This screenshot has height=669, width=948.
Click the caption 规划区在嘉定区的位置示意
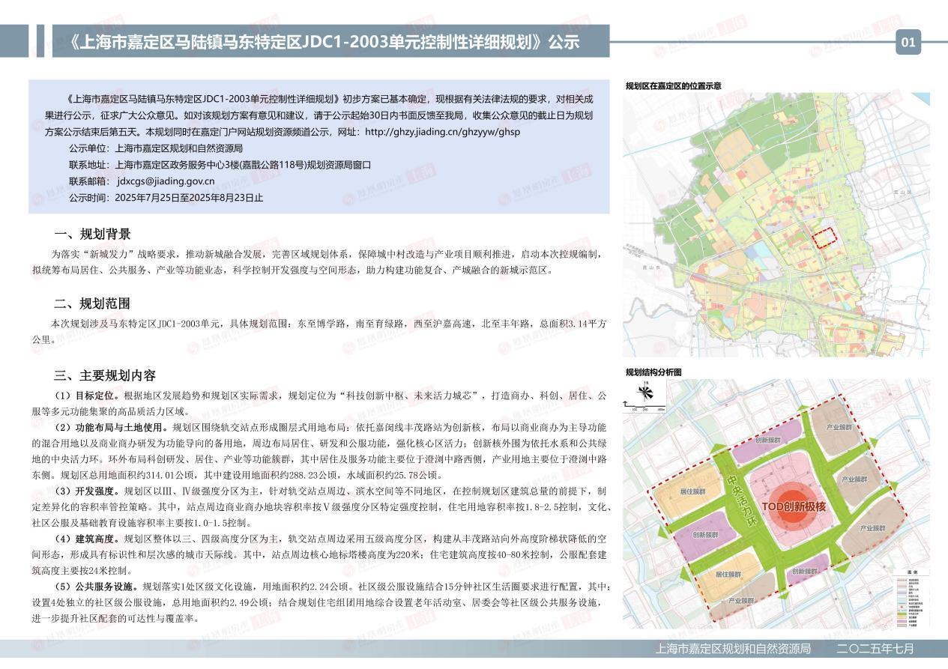673,86
